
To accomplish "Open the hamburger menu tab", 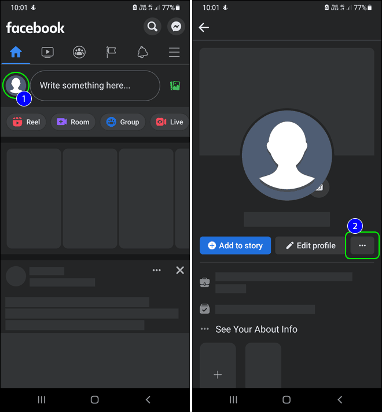I will [x=174, y=52].
